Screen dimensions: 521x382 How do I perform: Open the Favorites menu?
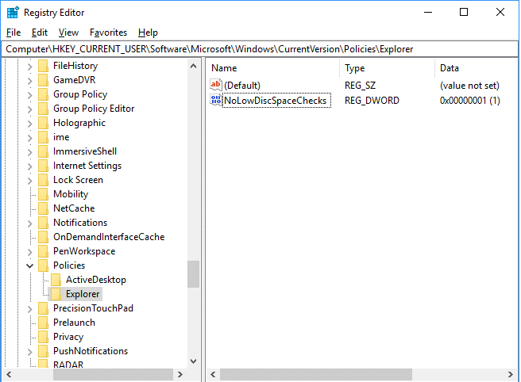coord(108,32)
